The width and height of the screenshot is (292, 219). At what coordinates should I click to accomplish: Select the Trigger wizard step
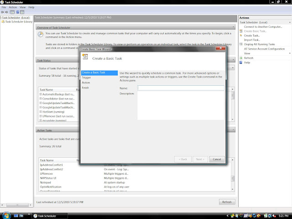[x=86, y=78]
